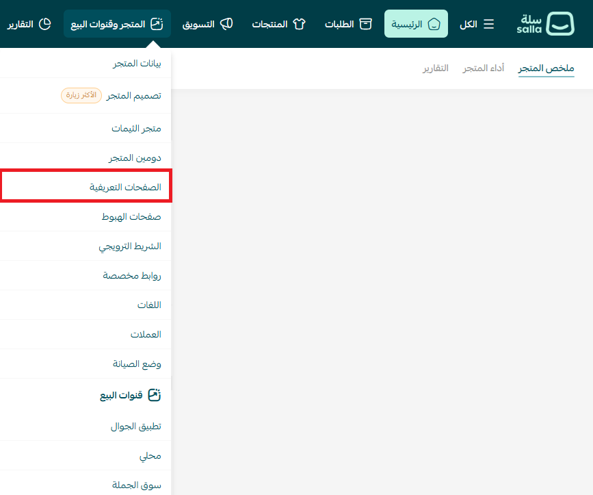Open دومين المتجر menu entry
The height and width of the screenshot is (495, 593).
[x=85, y=157]
